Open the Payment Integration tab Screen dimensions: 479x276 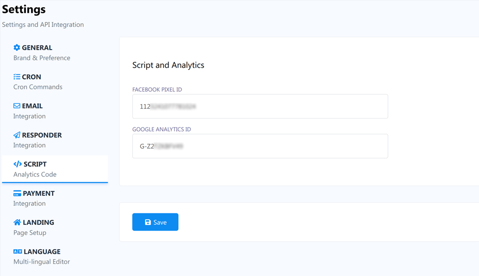pyautogui.click(x=34, y=198)
